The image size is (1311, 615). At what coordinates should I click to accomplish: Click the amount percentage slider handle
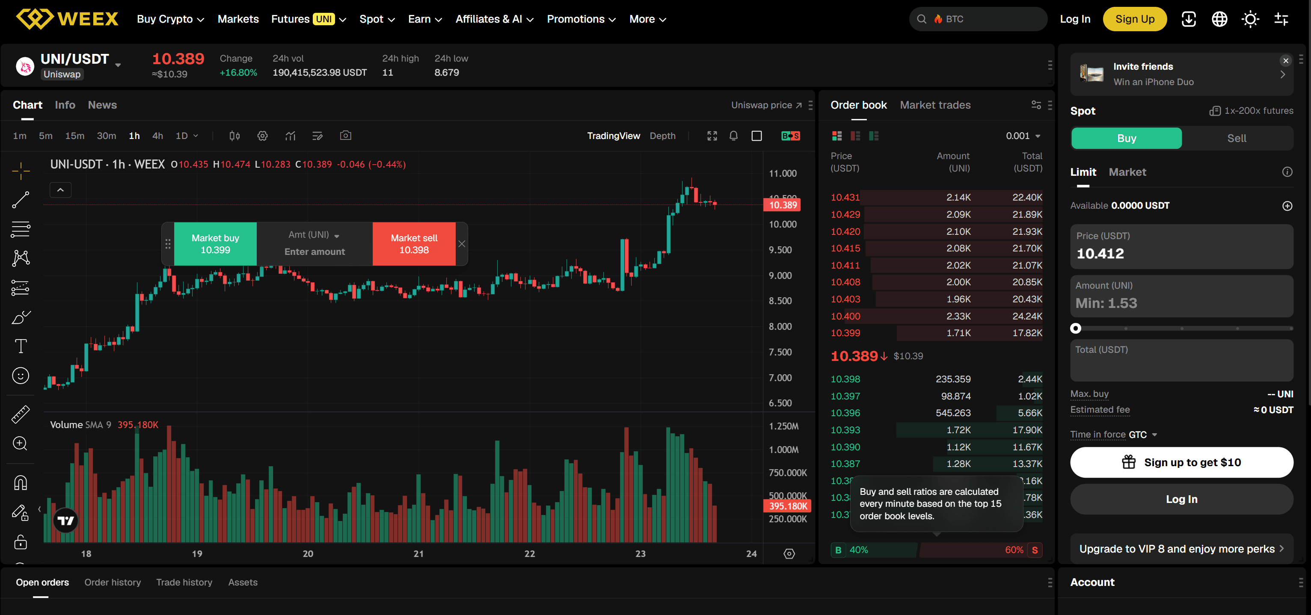[x=1075, y=328]
